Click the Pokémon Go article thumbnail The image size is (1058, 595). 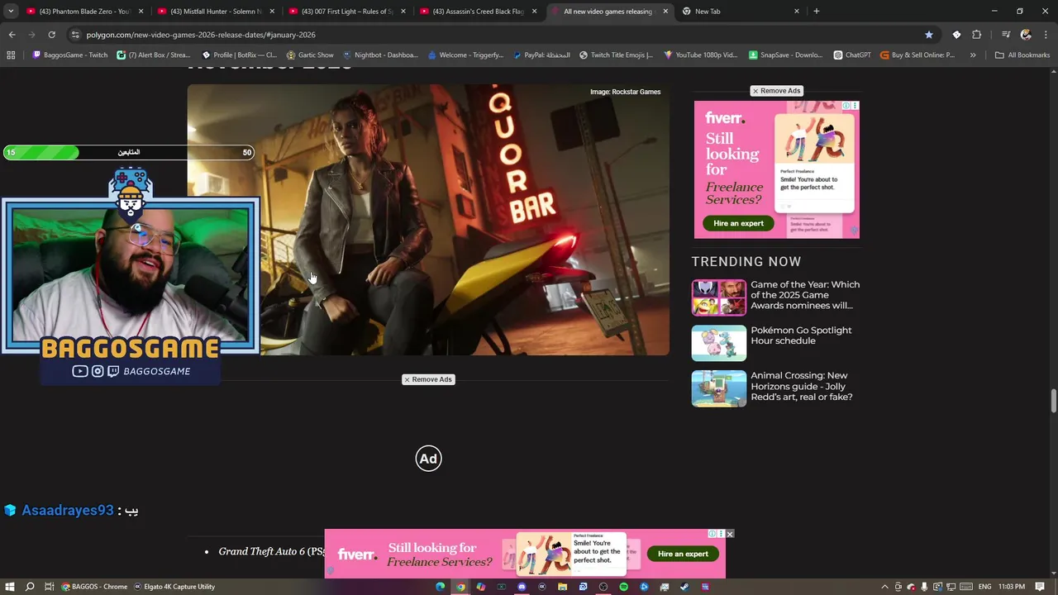pyautogui.click(x=718, y=343)
